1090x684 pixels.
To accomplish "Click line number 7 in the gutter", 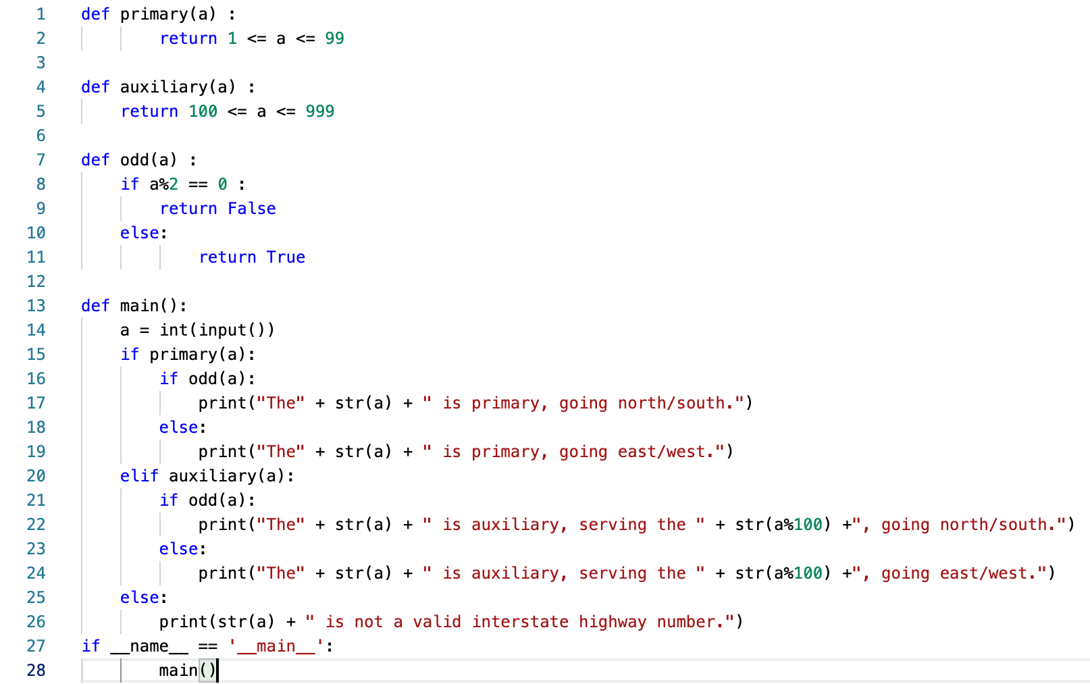I will 41,160.
